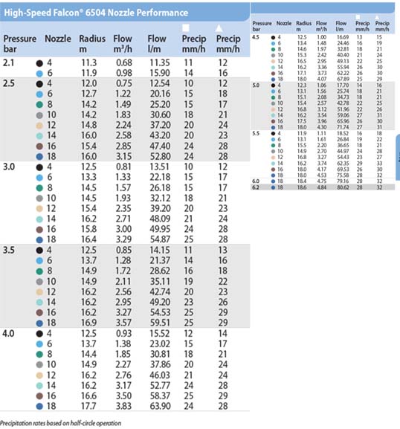Screen dimensions: 400x429
Task: Click the 3.5 bar pressure row label
Action: pos(9,250)
